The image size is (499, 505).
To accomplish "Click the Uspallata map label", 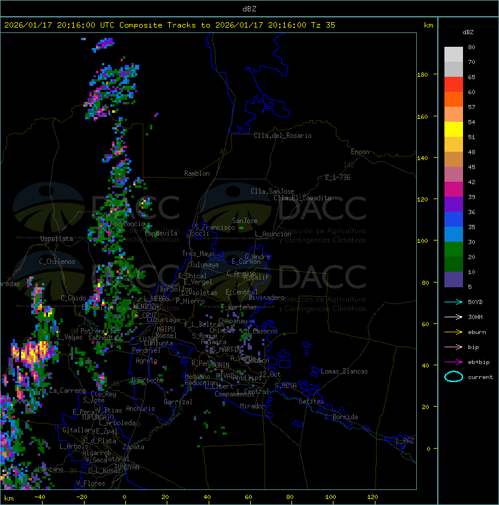I will tap(56, 239).
